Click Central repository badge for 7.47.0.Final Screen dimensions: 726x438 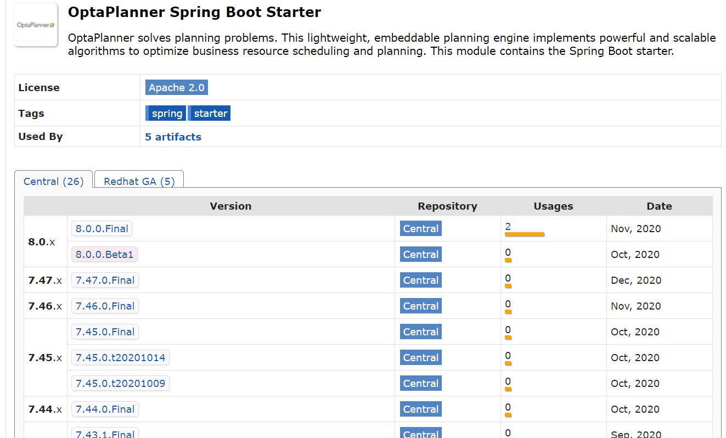coord(421,280)
